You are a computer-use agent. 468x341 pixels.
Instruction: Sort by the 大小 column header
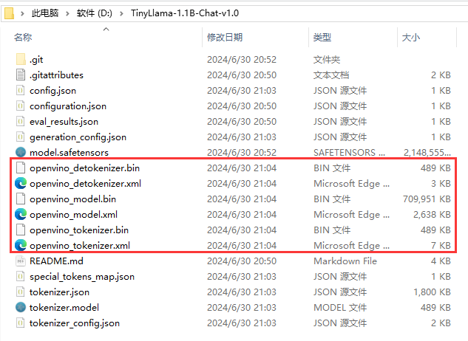click(x=411, y=37)
